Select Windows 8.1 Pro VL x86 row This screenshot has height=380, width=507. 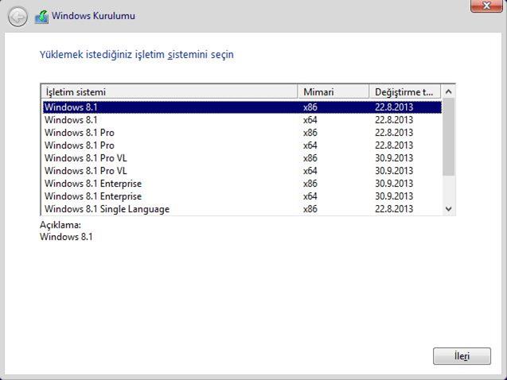pyautogui.click(x=242, y=158)
